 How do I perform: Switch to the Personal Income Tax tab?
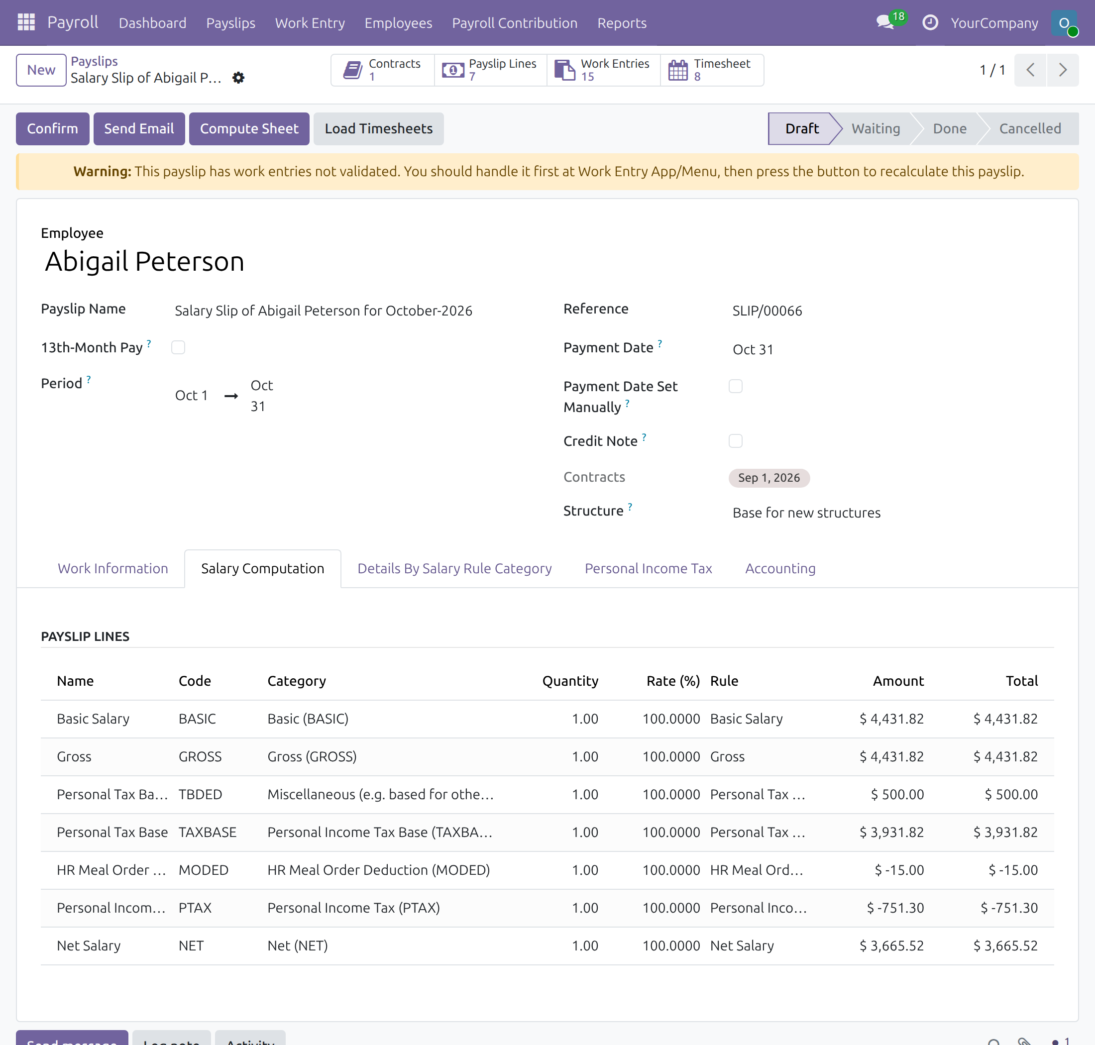648,568
